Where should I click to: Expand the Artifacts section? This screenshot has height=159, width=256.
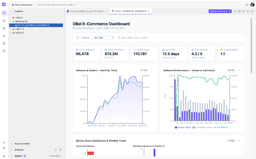(x=12, y=150)
